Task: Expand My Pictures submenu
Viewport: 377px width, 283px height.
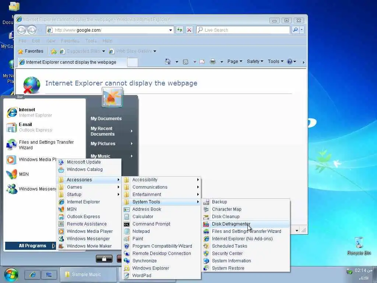Action: coord(112,144)
